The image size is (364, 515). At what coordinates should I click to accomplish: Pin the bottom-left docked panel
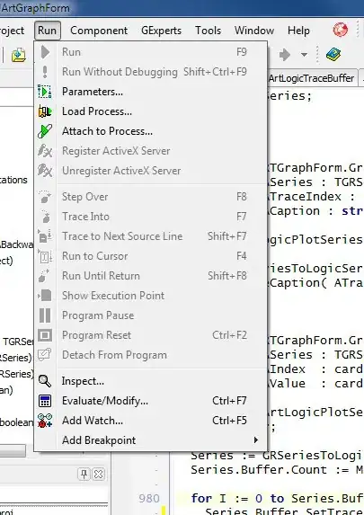click(x=84, y=474)
